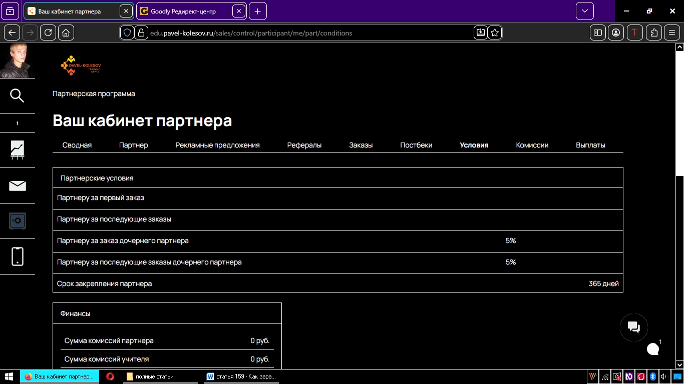Click the Pavel-Kolesov logo
684x384 pixels.
[x=80, y=65]
